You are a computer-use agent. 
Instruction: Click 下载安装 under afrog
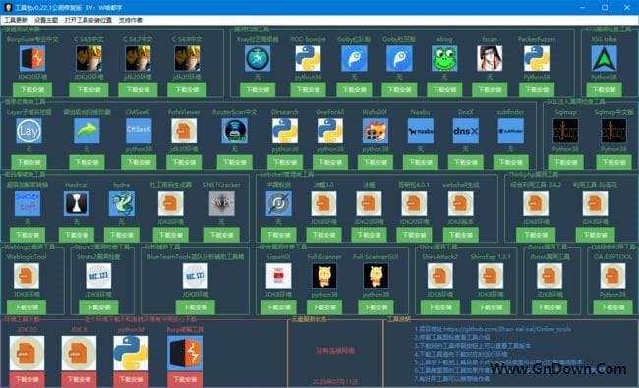[444, 89]
